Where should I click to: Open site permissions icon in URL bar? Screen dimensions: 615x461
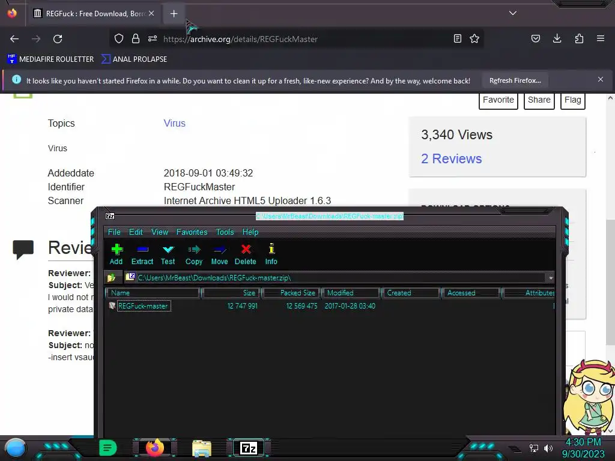click(x=153, y=38)
